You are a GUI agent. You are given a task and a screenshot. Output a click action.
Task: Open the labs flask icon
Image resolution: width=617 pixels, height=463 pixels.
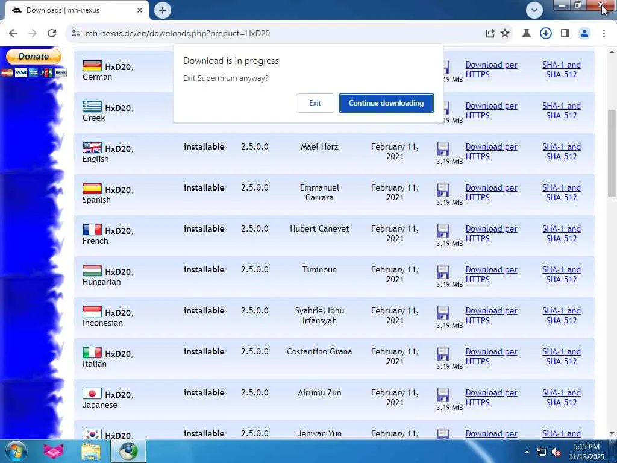coord(527,34)
